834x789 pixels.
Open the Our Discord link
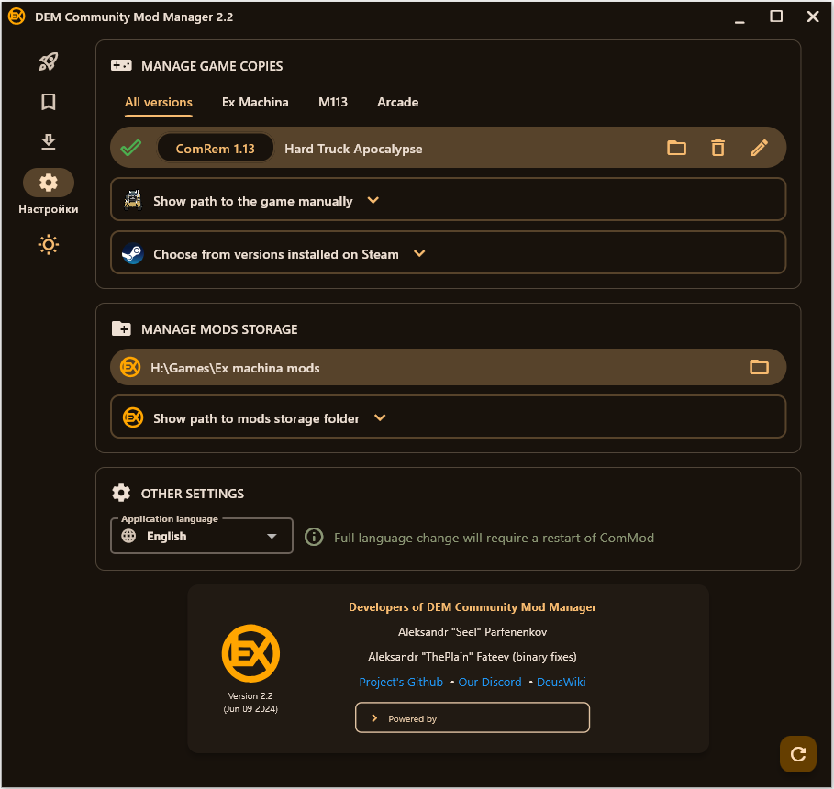tap(490, 682)
